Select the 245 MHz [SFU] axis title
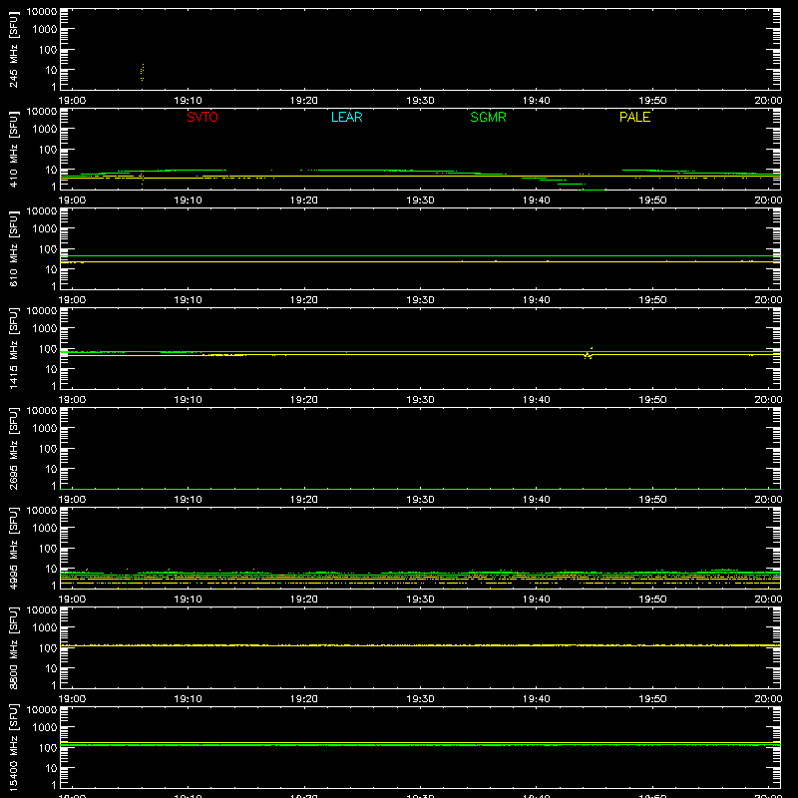 click(13, 50)
